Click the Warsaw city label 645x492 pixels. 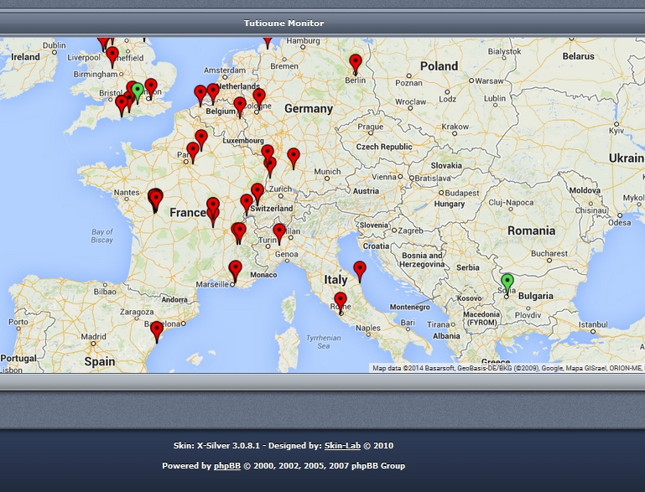click(489, 81)
